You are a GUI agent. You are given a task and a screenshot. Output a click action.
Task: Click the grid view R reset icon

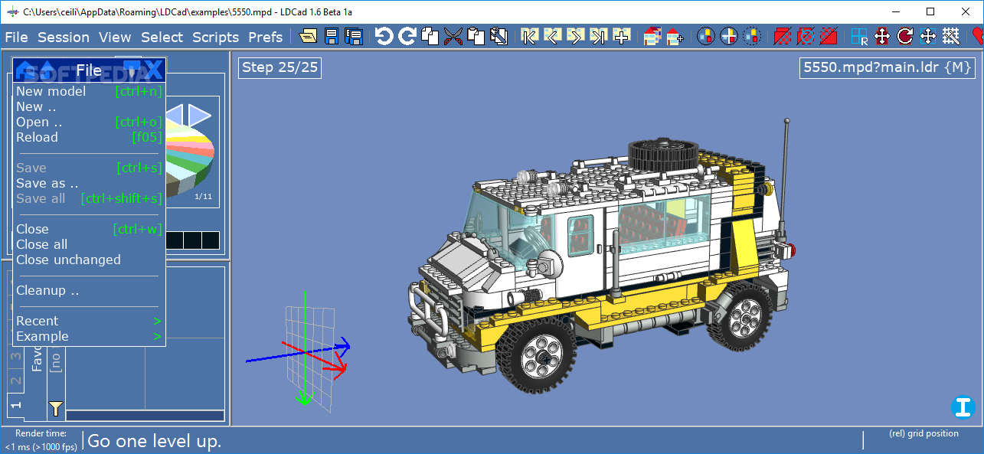[859, 36]
